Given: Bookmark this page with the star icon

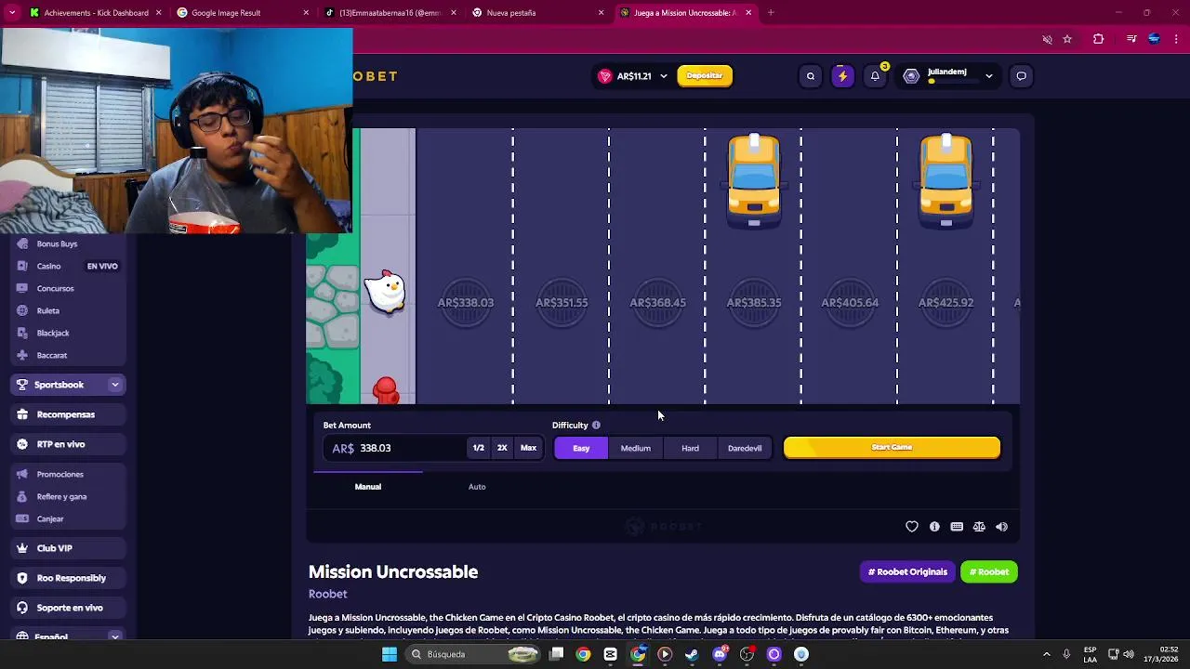Looking at the screenshot, I should click(1067, 39).
